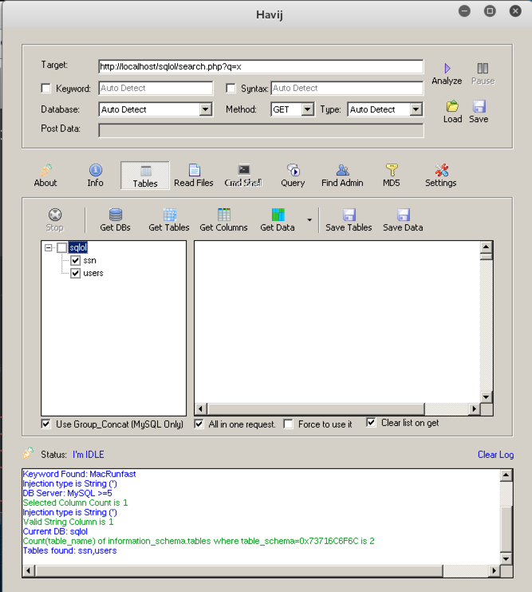
Task: Click the Keyword input field
Action: pyautogui.click(x=156, y=88)
